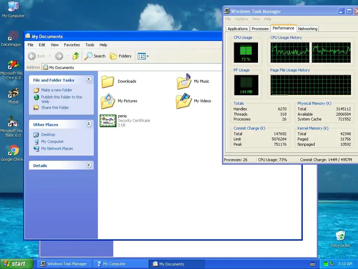Switch to the Networking tab
The width and height of the screenshot is (358, 269).
point(308,29)
